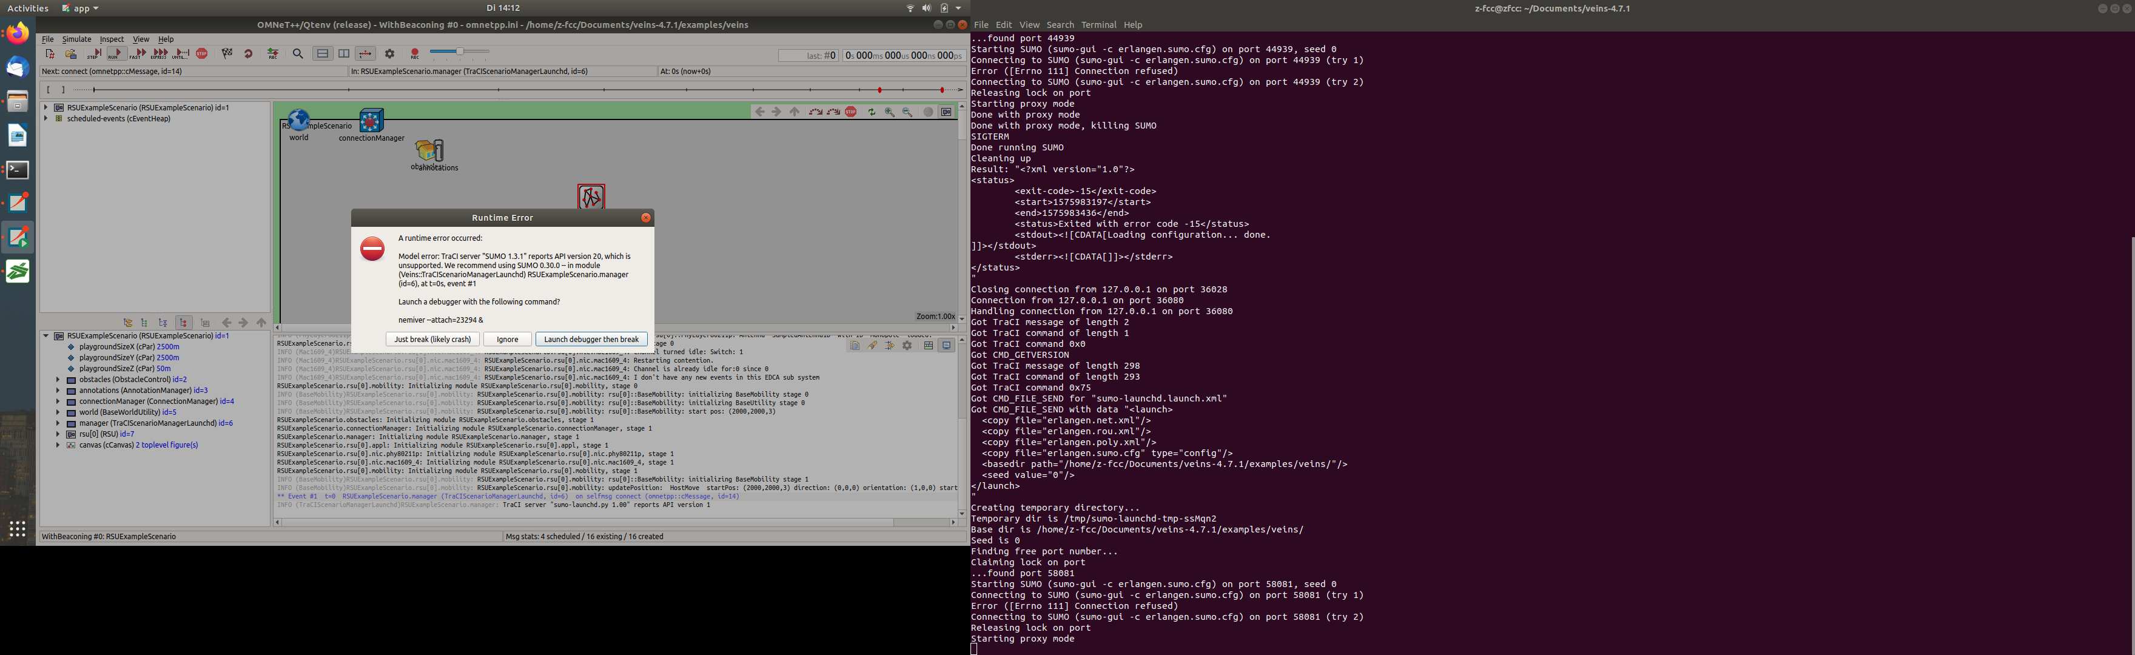Click inspector grouped mode icon

(x=127, y=323)
